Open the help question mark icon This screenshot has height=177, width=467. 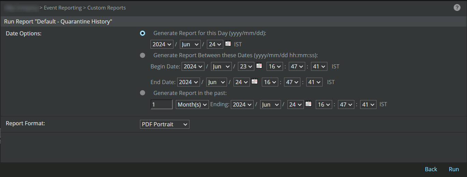pyautogui.click(x=457, y=7)
